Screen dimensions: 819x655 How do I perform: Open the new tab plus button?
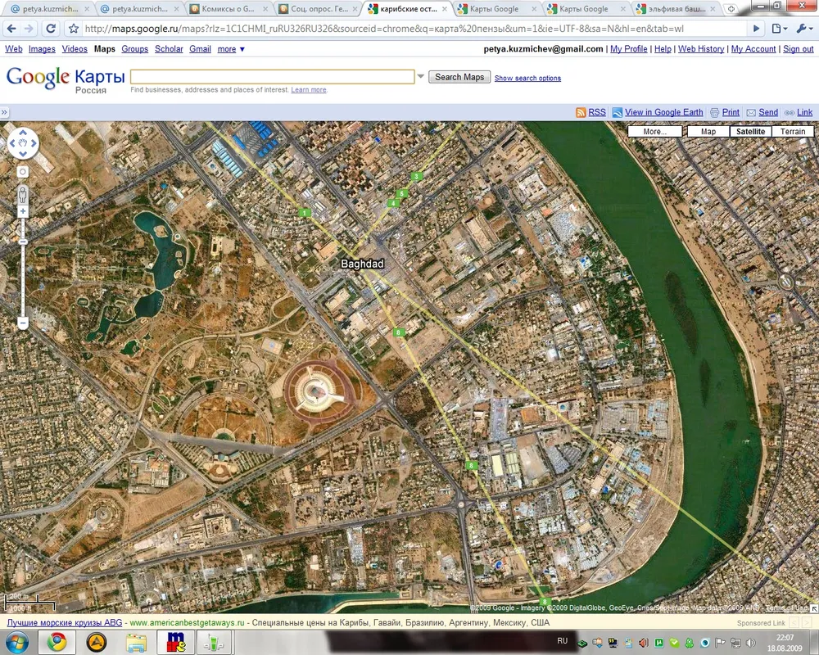[x=731, y=9]
